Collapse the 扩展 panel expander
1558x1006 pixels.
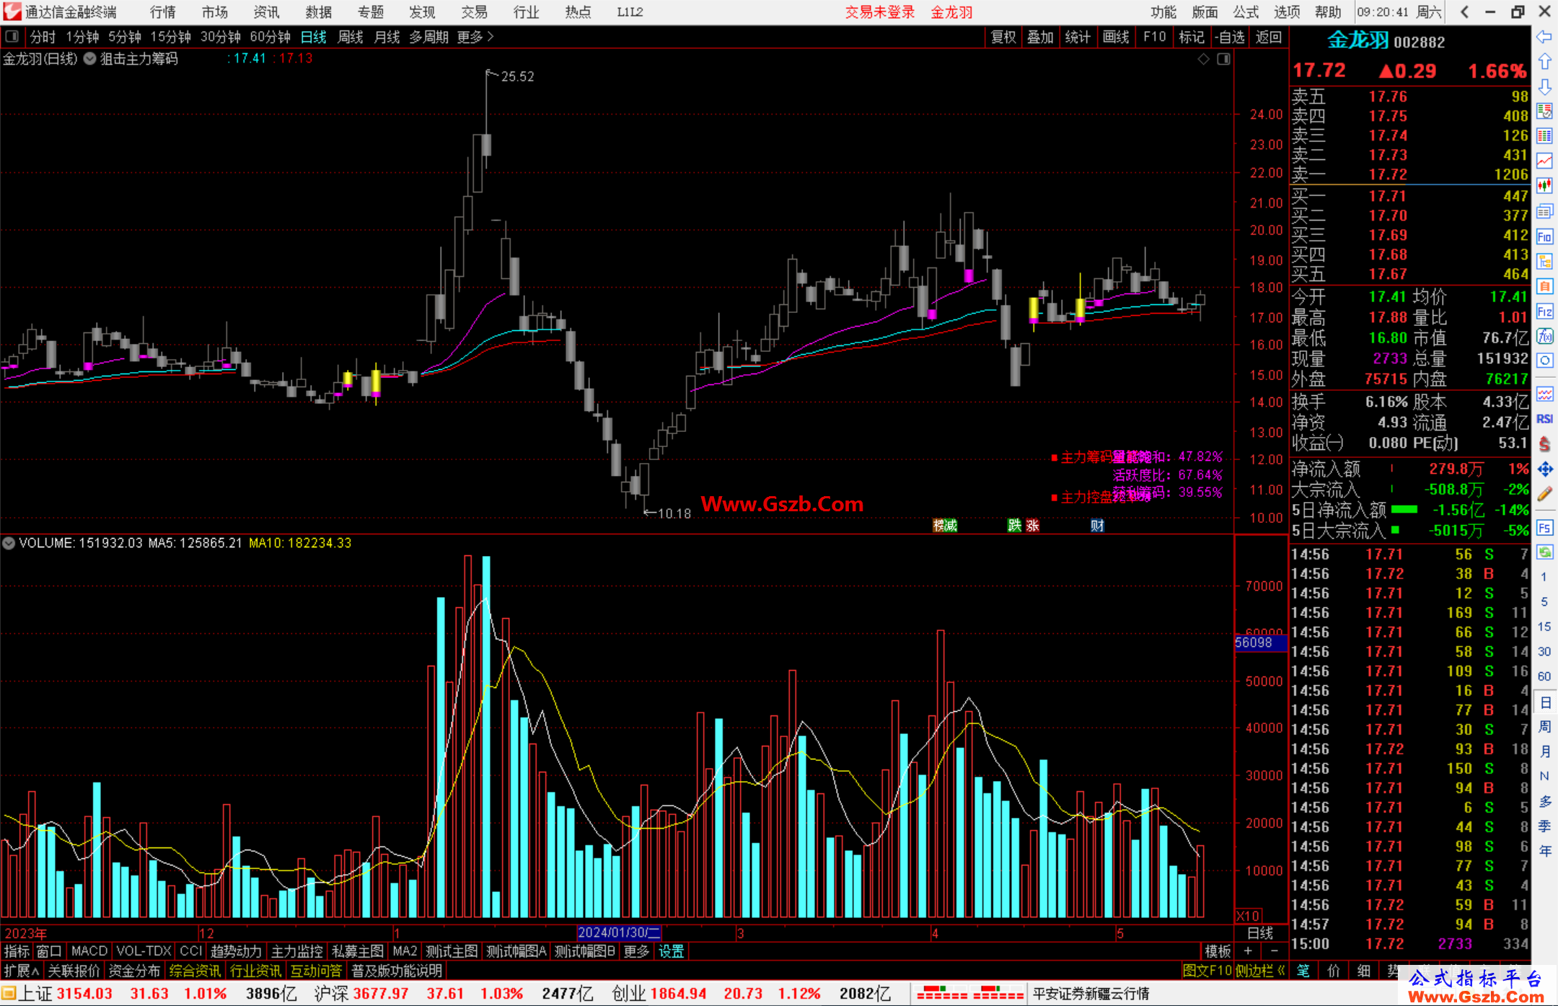pyautogui.click(x=22, y=971)
